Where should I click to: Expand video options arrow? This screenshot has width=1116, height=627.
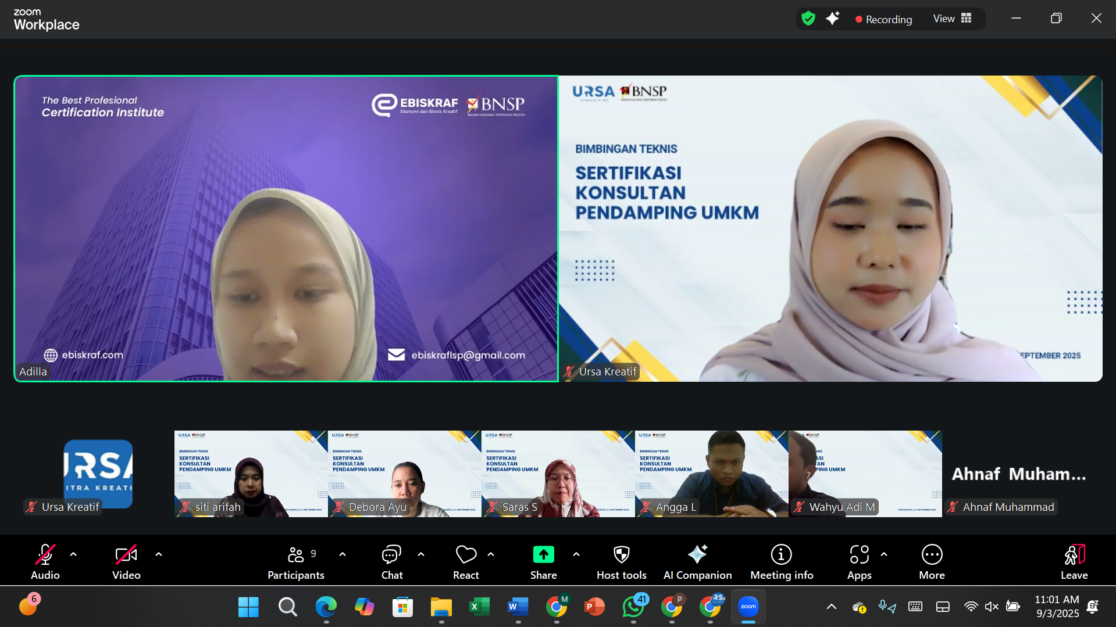[159, 554]
